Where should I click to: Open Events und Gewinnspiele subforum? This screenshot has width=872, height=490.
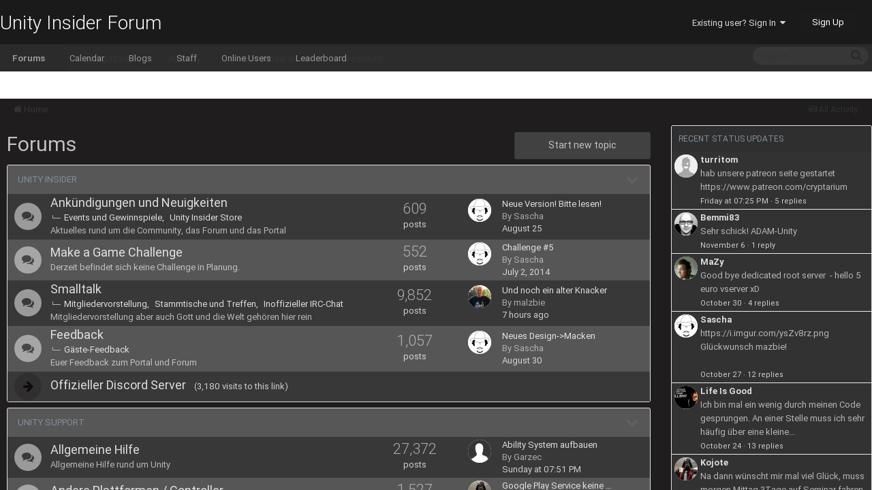coord(112,218)
